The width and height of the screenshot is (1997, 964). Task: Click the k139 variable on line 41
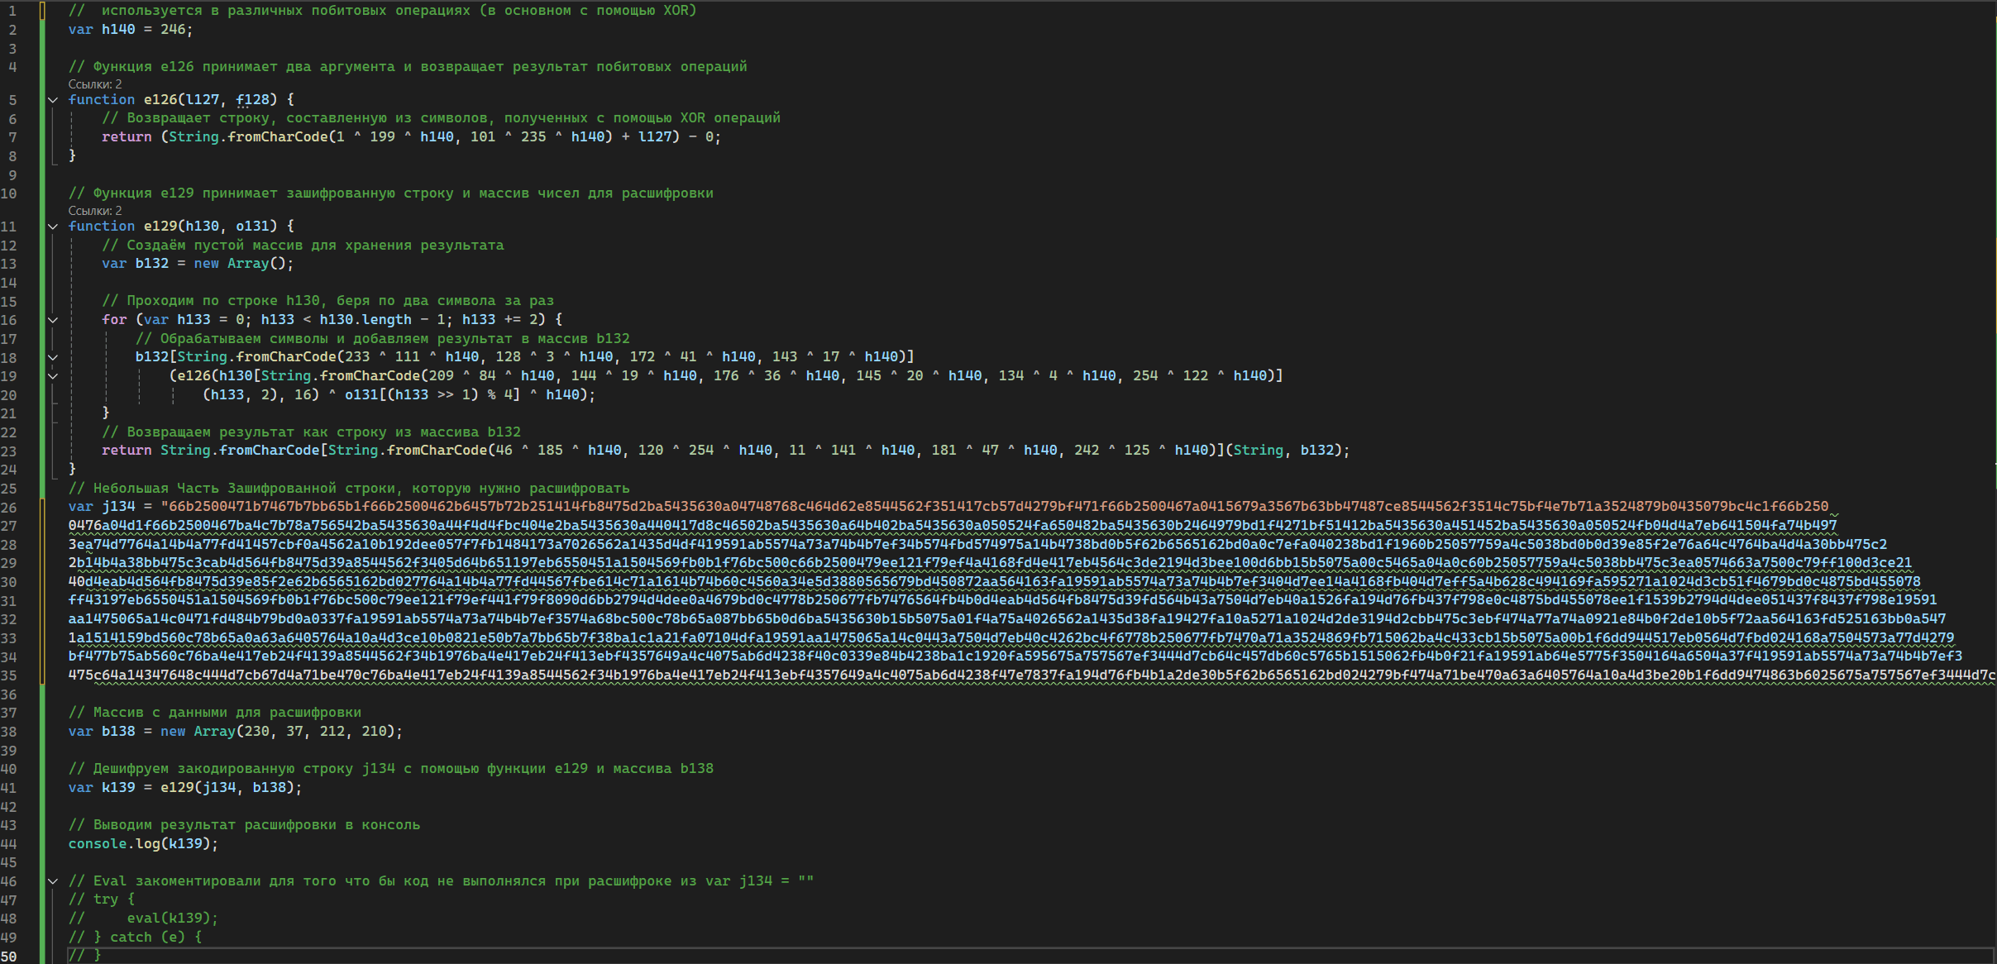point(118,788)
